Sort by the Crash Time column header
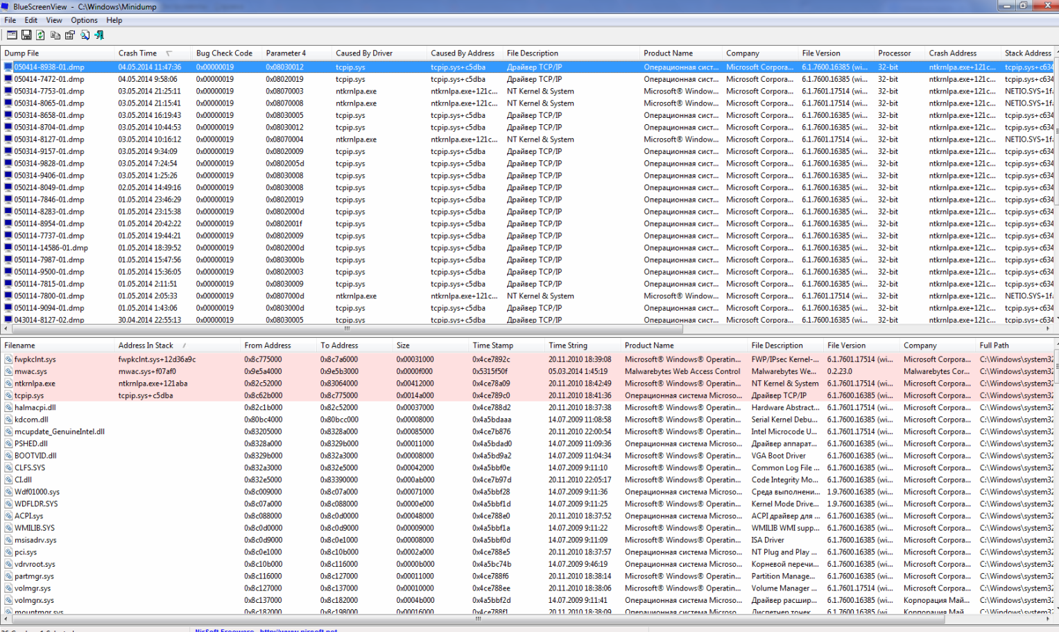This screenshot has width=1059, height=632. tap(153, 53)
